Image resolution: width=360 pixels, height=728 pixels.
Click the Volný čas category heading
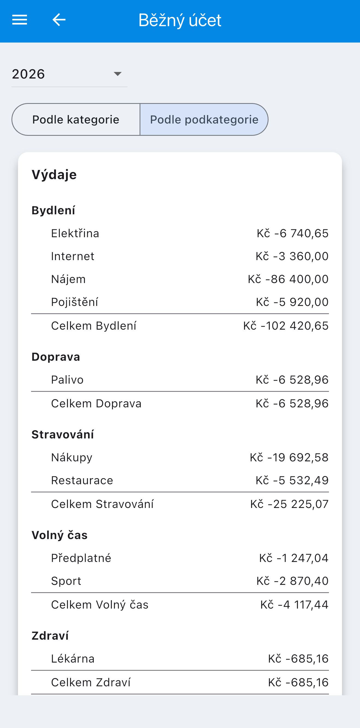click(60, 535)
